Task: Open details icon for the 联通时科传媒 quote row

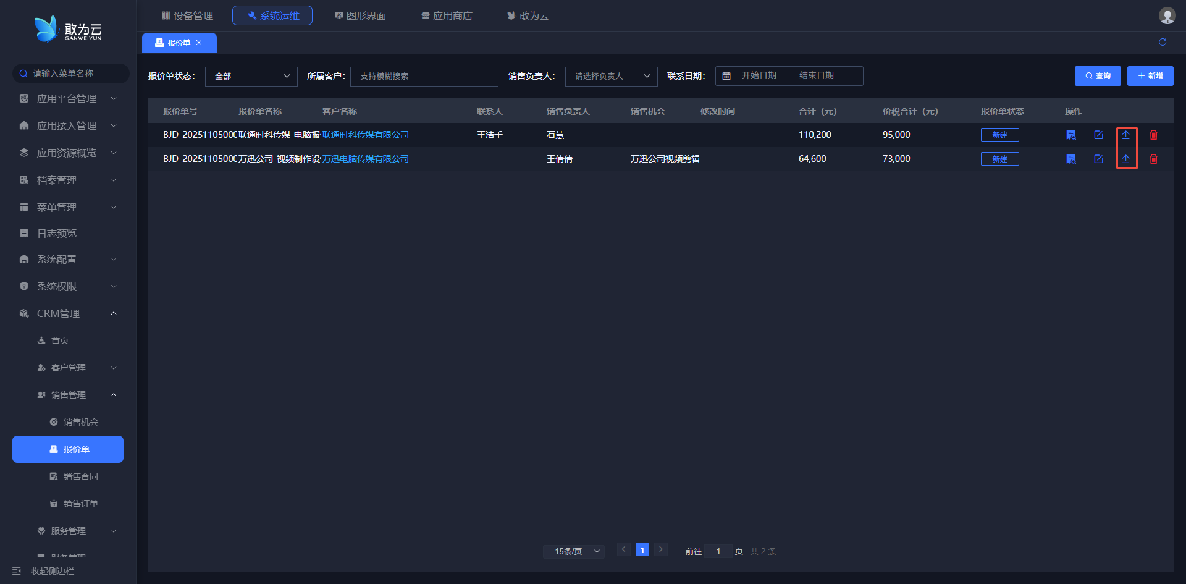Action: (1071, 135)
